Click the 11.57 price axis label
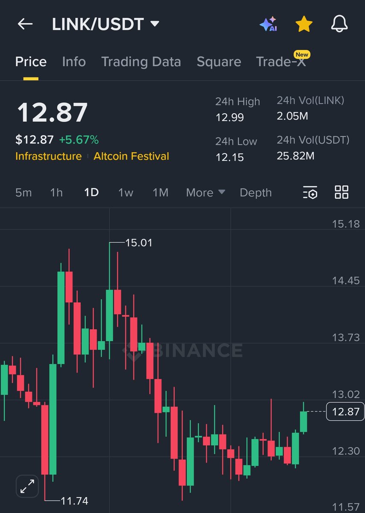Screen dimensions: 365x513 [346, 507]
